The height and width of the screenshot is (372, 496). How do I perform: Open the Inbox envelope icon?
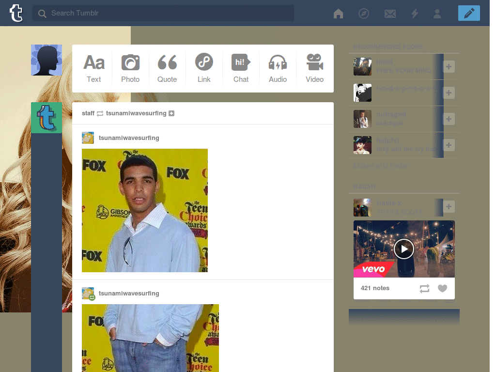point(390,14)
